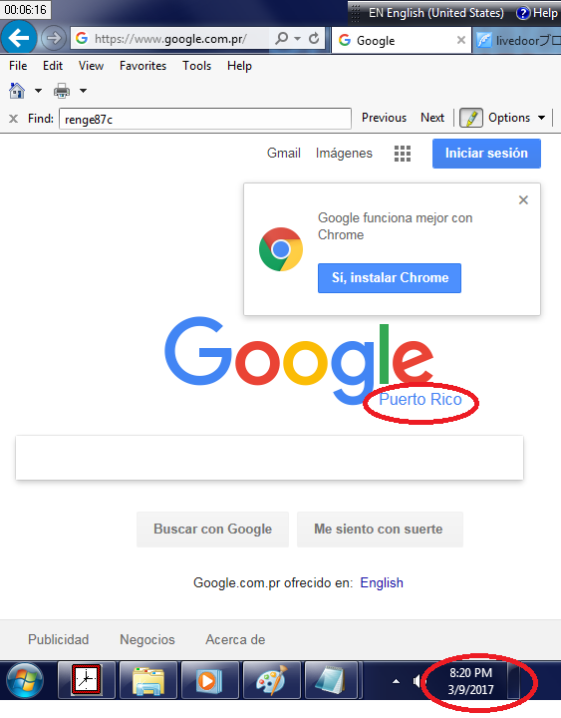Open the Google apps grid icon

pos(403,154)
